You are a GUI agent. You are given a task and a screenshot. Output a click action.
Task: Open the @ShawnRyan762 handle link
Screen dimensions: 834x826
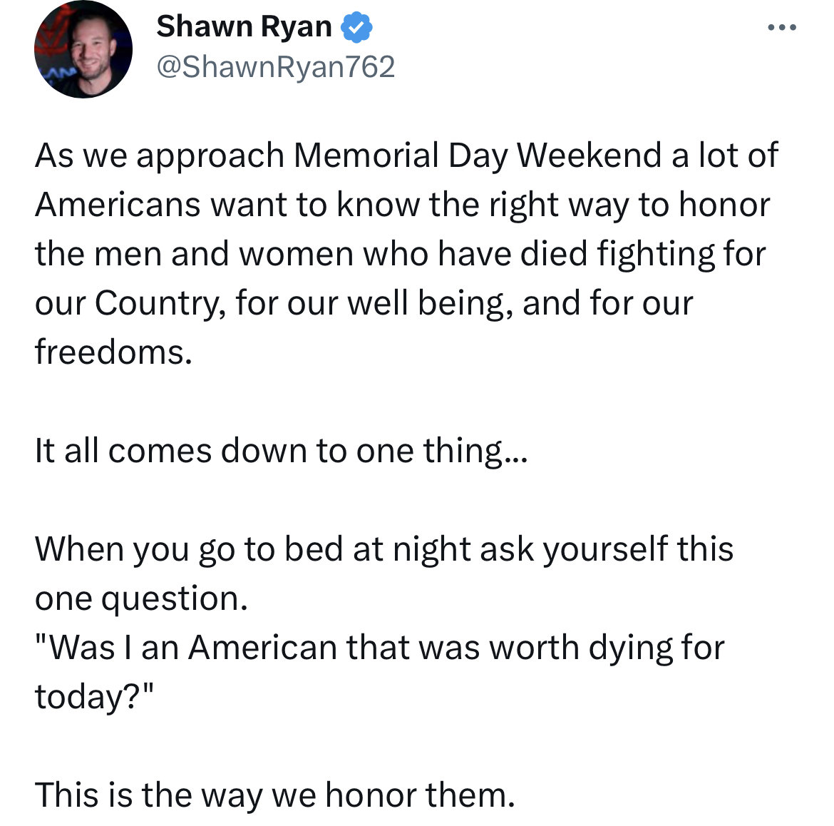pos(276,67)
